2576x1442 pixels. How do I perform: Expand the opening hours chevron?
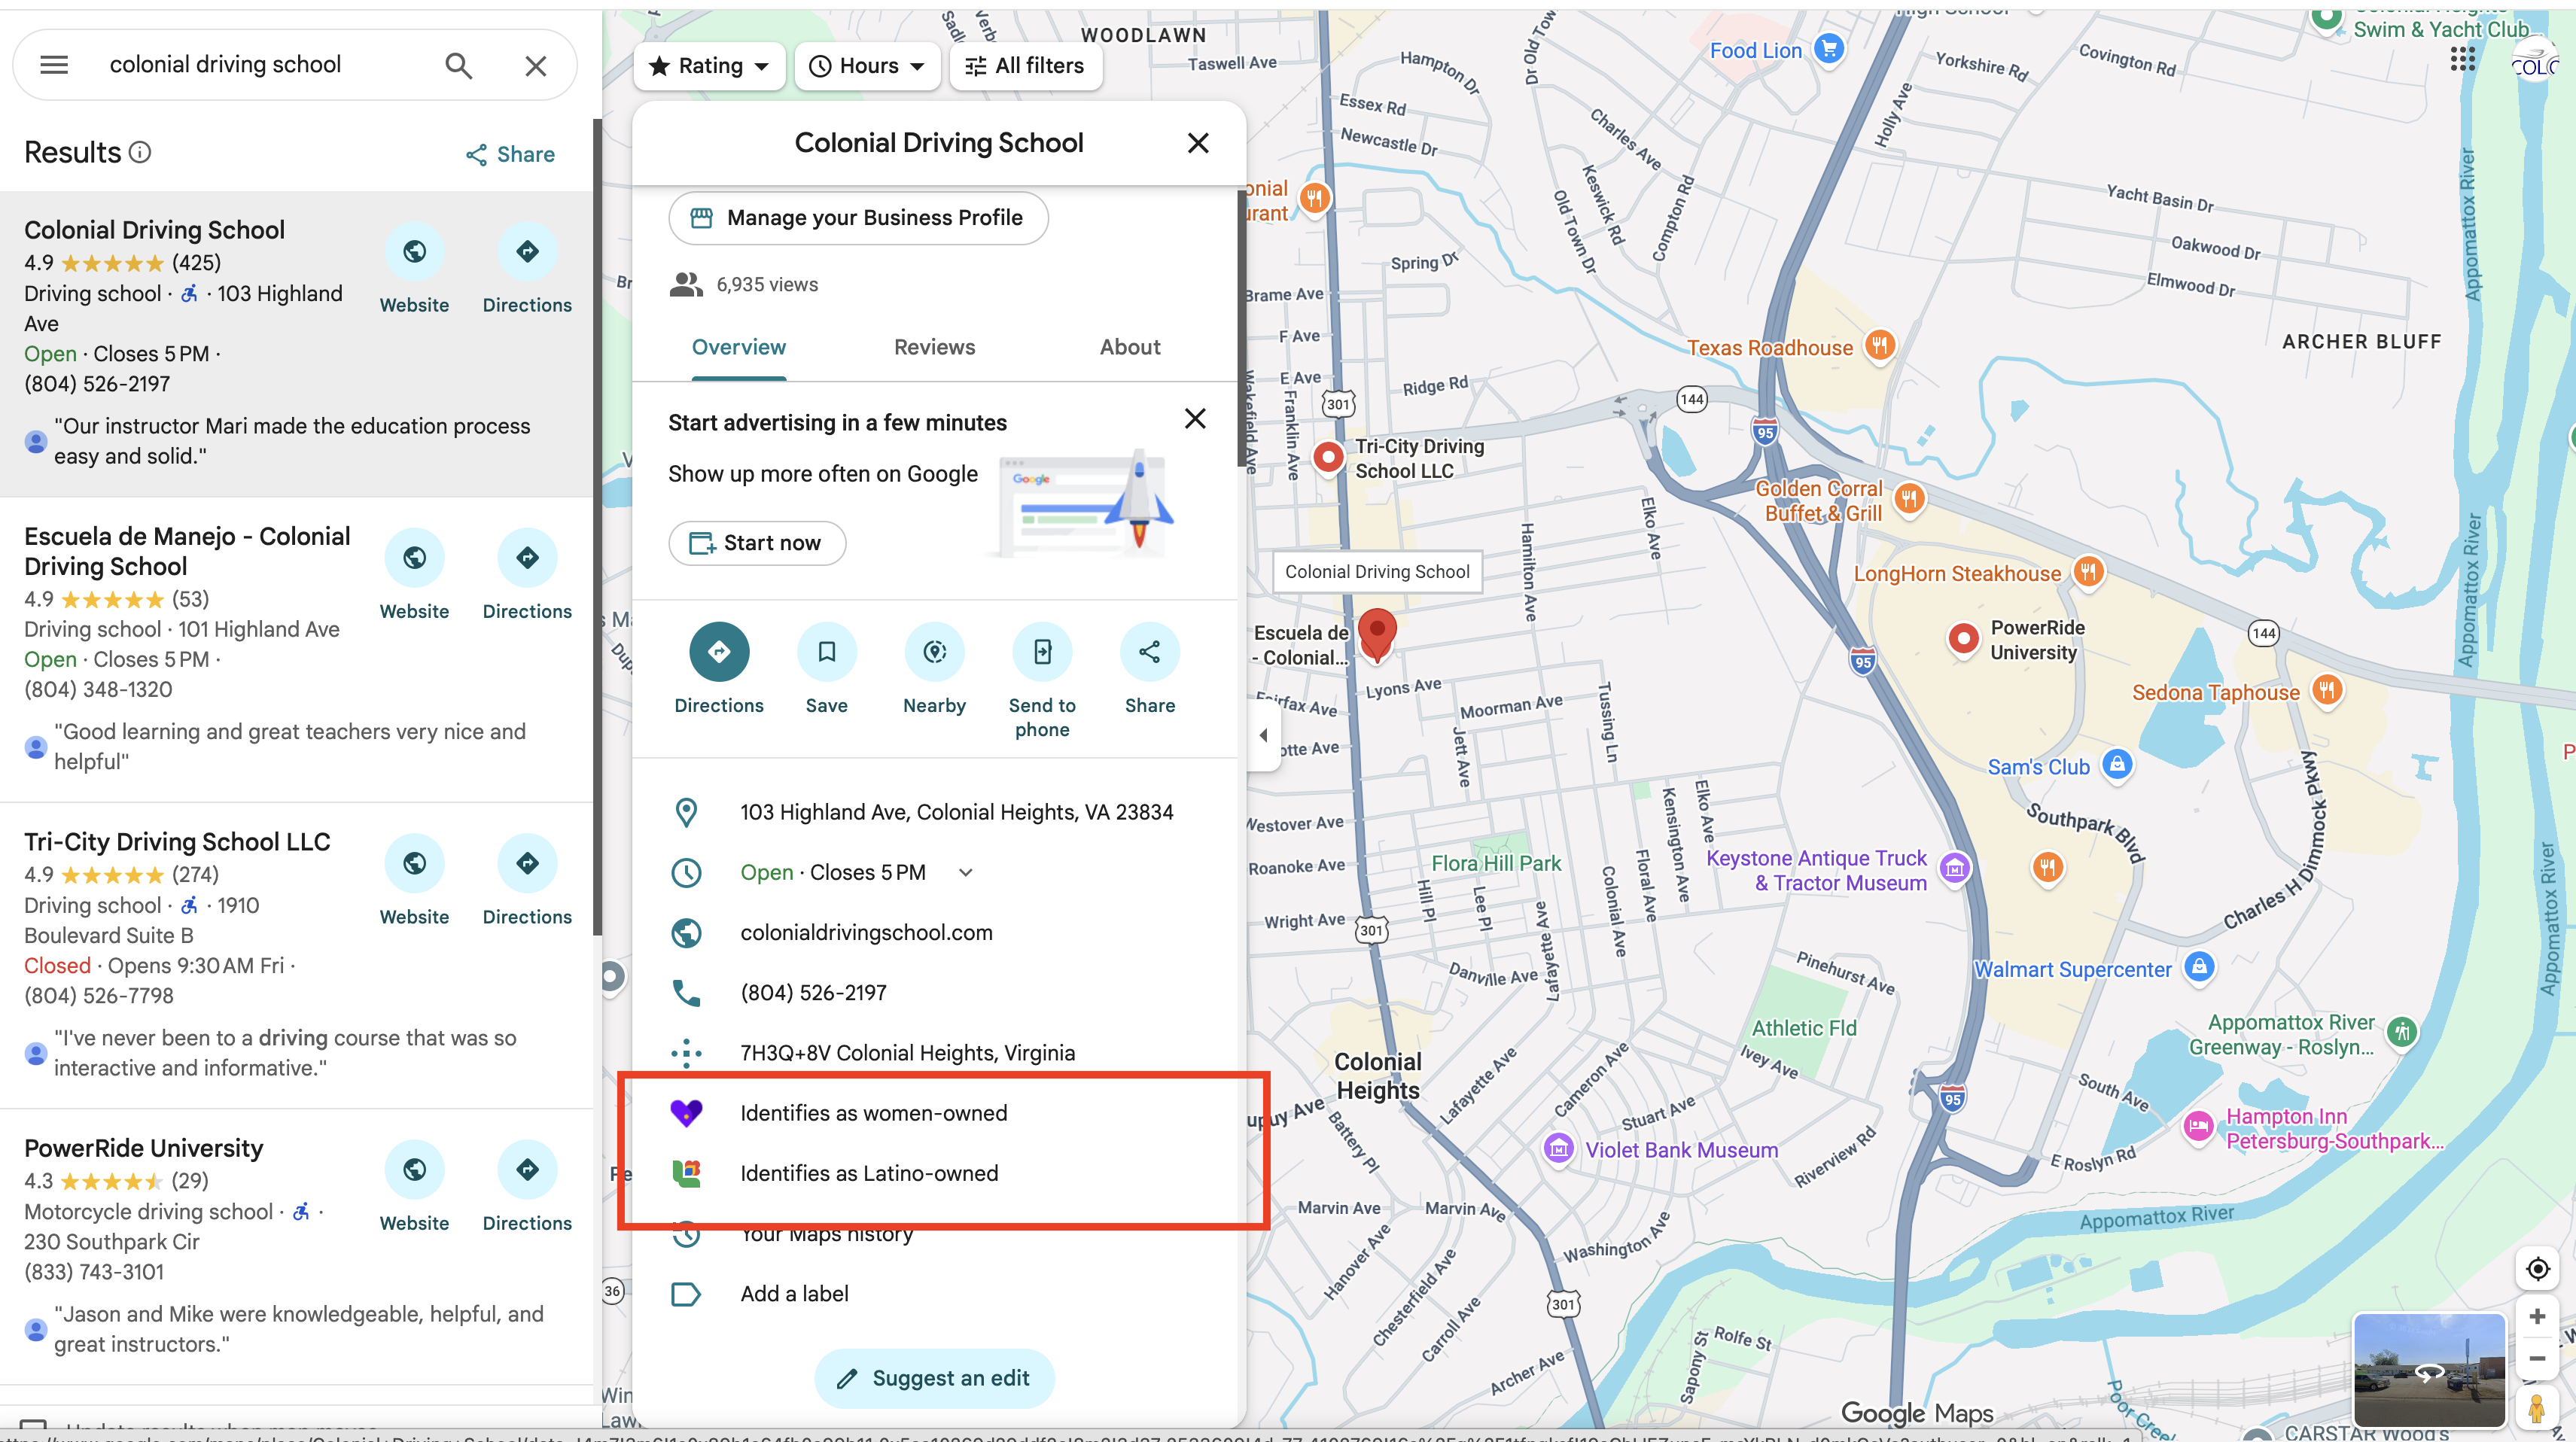tap(965, 873)
